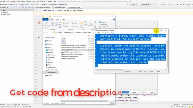Click the gcpapidemo breadcrumb in navigation bar
The width and height of the screenshot is (193, 108).
[x=52, y=4]
